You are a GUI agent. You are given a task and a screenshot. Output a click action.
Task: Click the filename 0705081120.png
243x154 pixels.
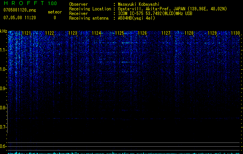(x=20, y=10)
